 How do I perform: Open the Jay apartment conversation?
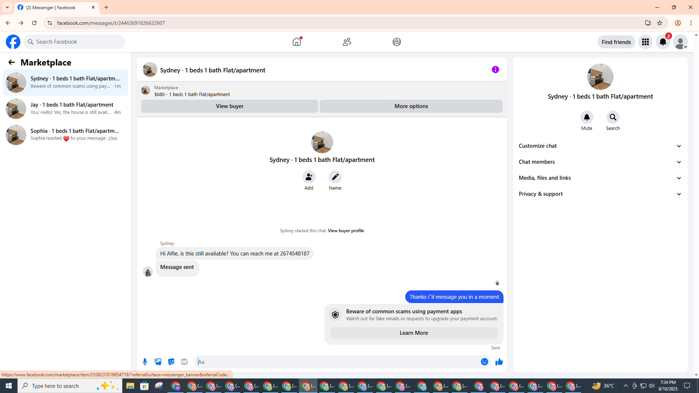click(66, 108)
